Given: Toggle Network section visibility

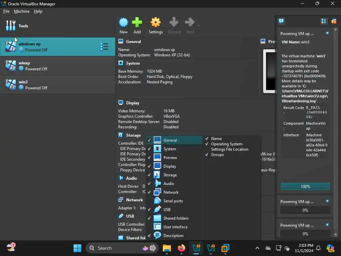Looking at the screenshot, I should pyautogui.click(x=174, y=192).
